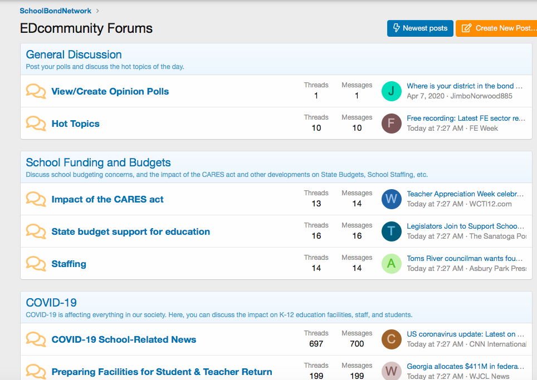This screenshot has height=380, width=537.
Task: Click the WJCL News username
Action: (489, 376)
